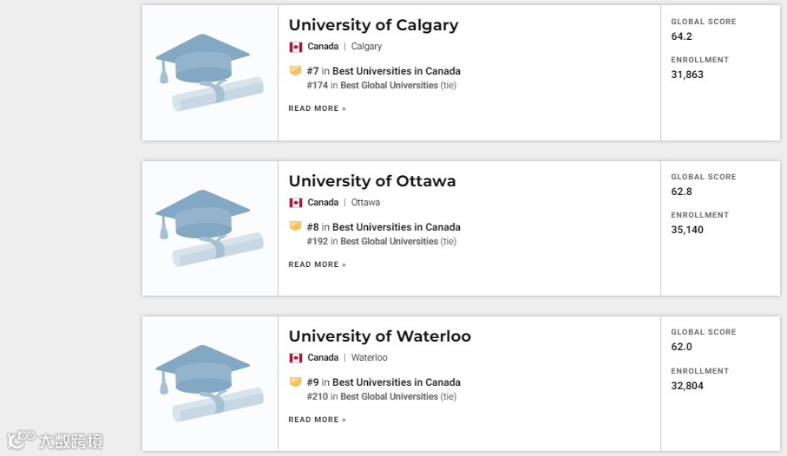Click Read More under University of Calgary

pyautogui.click(x=317, y=109)
